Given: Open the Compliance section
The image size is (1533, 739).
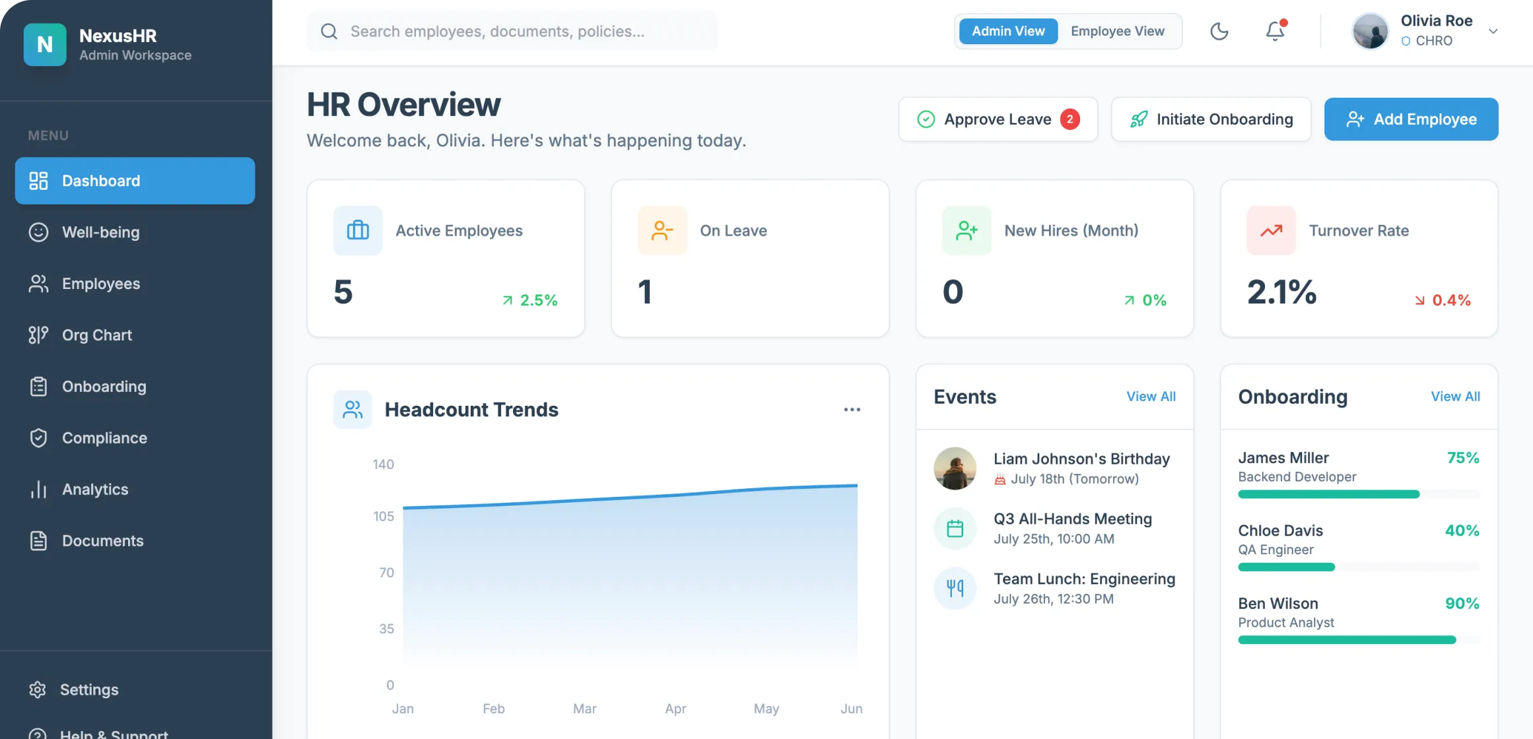Looking at the screenshot, I should click(104, 437).
